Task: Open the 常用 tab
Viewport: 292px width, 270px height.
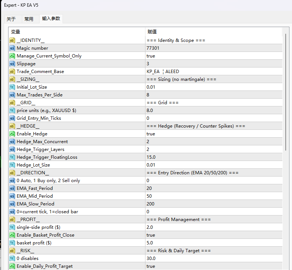Action: point(29,19)
